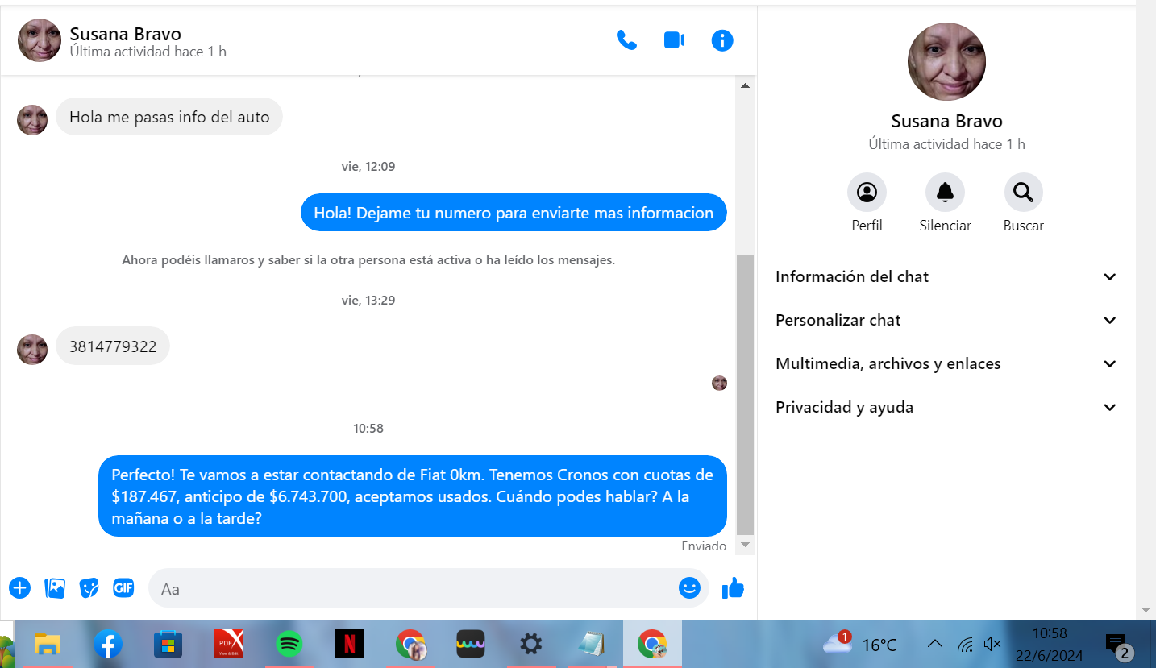Toggle the muted volume icon in tray
The image size is (1156, 668).
tap(992, 645)
